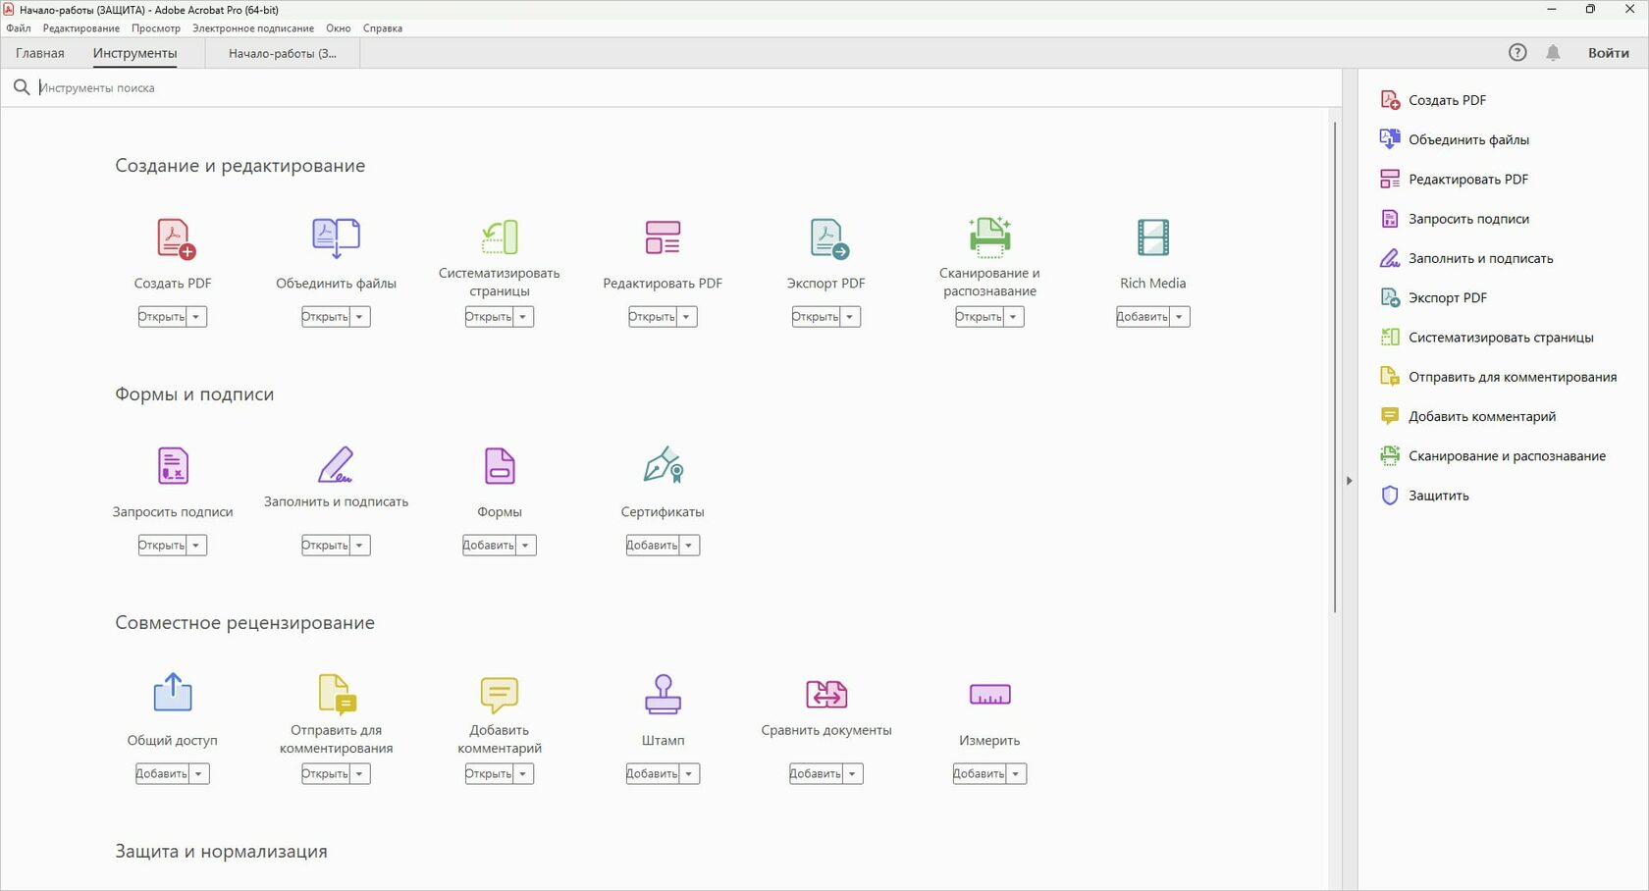Open the Окно menu
Viewport: 1649px width, 891px height.
[339, 28]
